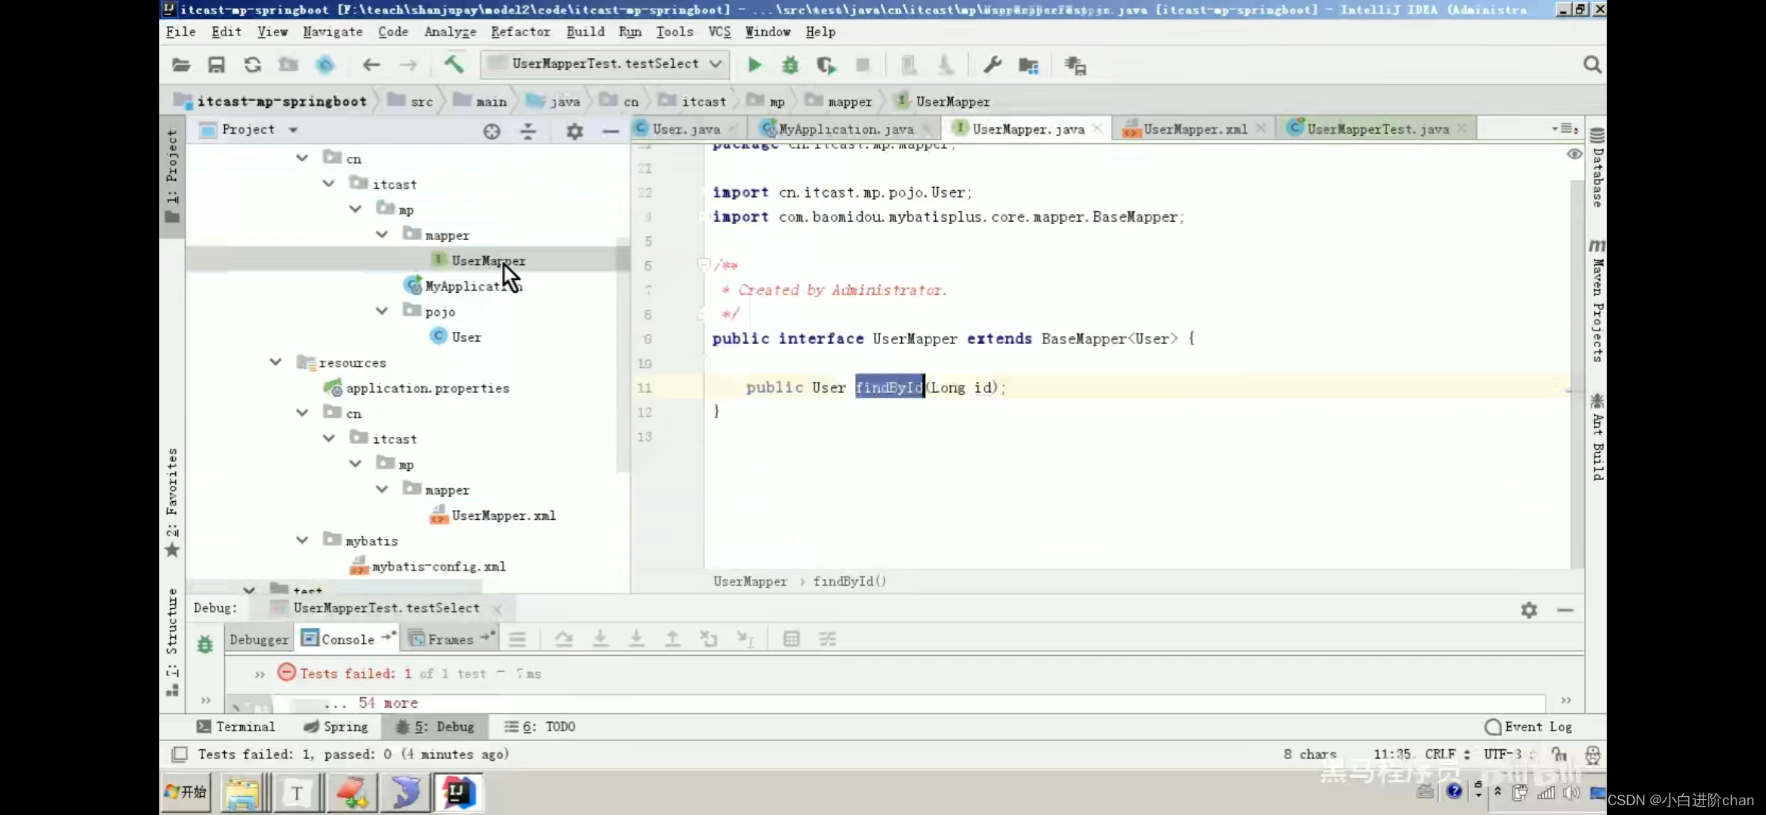Collapse the mybatis folder
1766x815 pixels.
click(302, 540)
